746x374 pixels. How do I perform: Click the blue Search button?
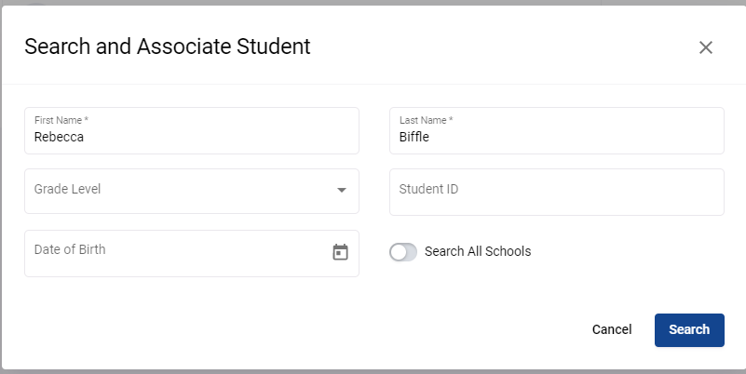point(689,329)
